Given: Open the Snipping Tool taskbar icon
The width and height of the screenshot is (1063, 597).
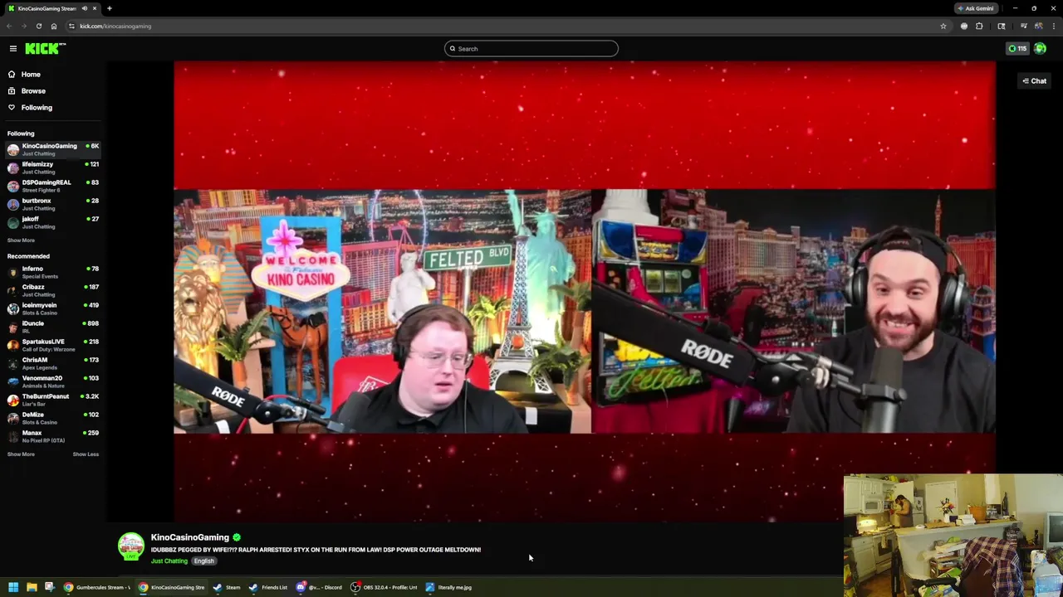Looking at the screenshot, I should pyautogui.click(x=50, y=588).
